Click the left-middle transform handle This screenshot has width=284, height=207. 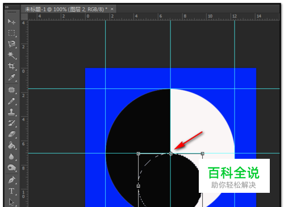point(139,186)
